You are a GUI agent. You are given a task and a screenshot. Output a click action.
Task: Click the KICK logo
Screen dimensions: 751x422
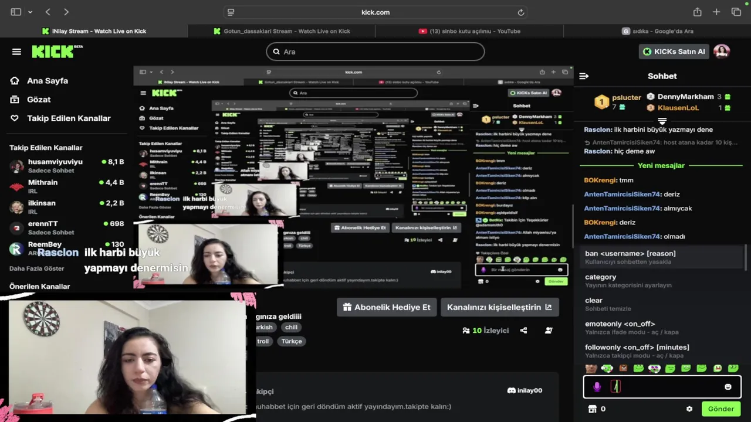click(57, 52)
